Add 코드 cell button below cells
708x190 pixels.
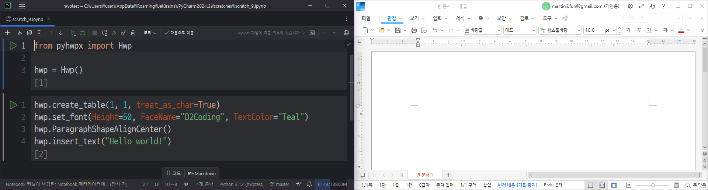pos(173,173)
